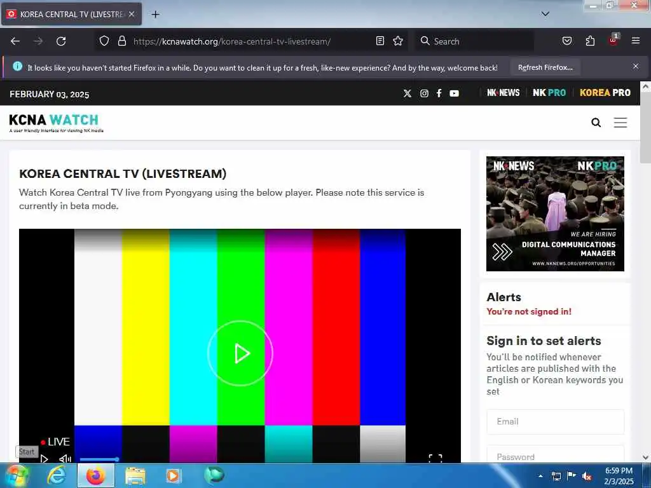651x488 pixels.
Task: Visit the Korea Pro link in header
Action: click(x=605, y=93)
